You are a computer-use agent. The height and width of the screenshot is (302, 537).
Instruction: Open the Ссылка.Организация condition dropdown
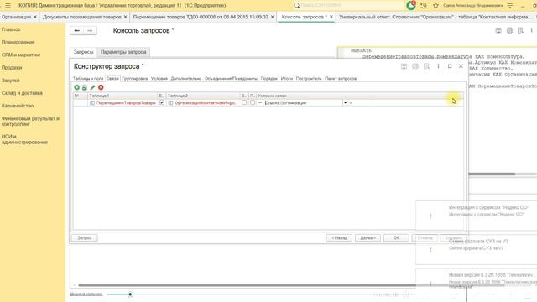(345, 102)
